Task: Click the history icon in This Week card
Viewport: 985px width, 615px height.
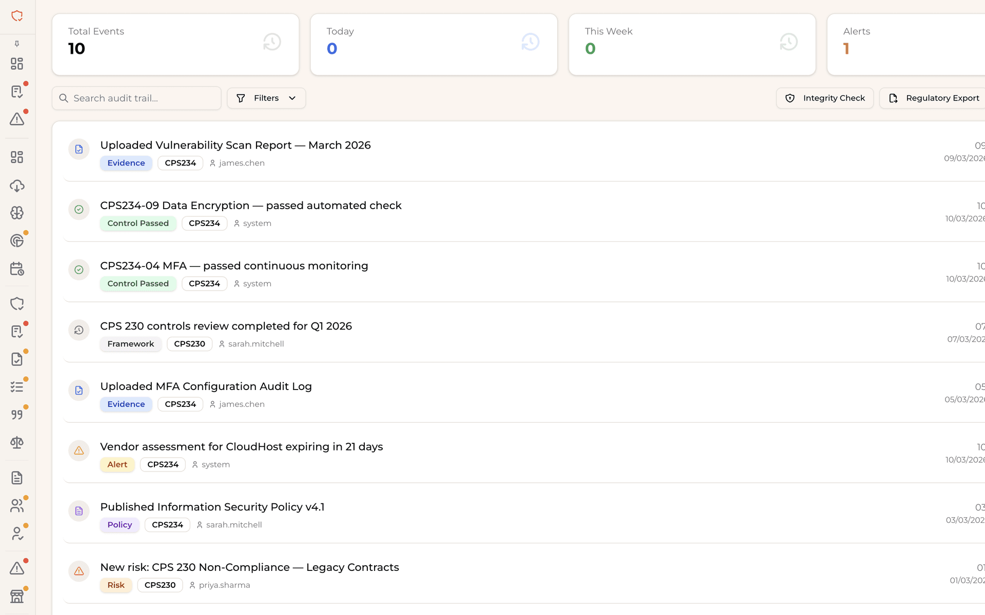Action: click(x=789, y=42)
